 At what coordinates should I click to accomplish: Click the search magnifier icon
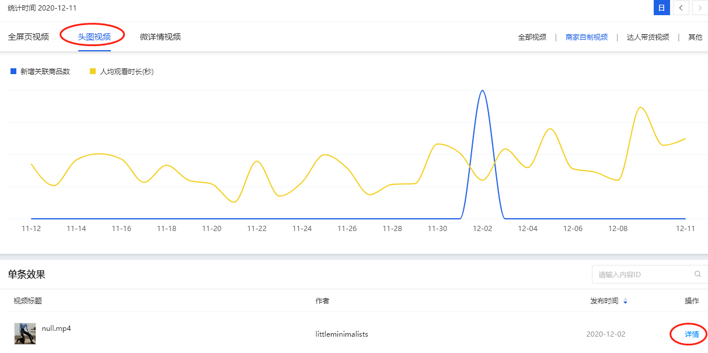tap(697, 274)
